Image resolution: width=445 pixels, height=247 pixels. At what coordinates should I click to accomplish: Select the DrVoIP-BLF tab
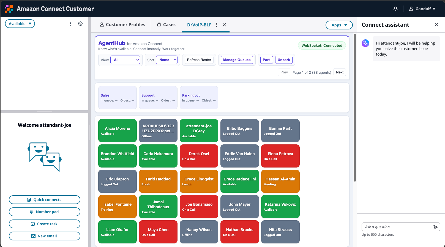[199, 25]
